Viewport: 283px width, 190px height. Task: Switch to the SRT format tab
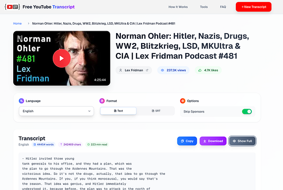(156, 111)
